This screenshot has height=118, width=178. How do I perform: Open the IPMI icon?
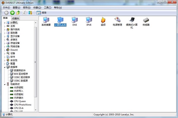(x=89, y=22)
